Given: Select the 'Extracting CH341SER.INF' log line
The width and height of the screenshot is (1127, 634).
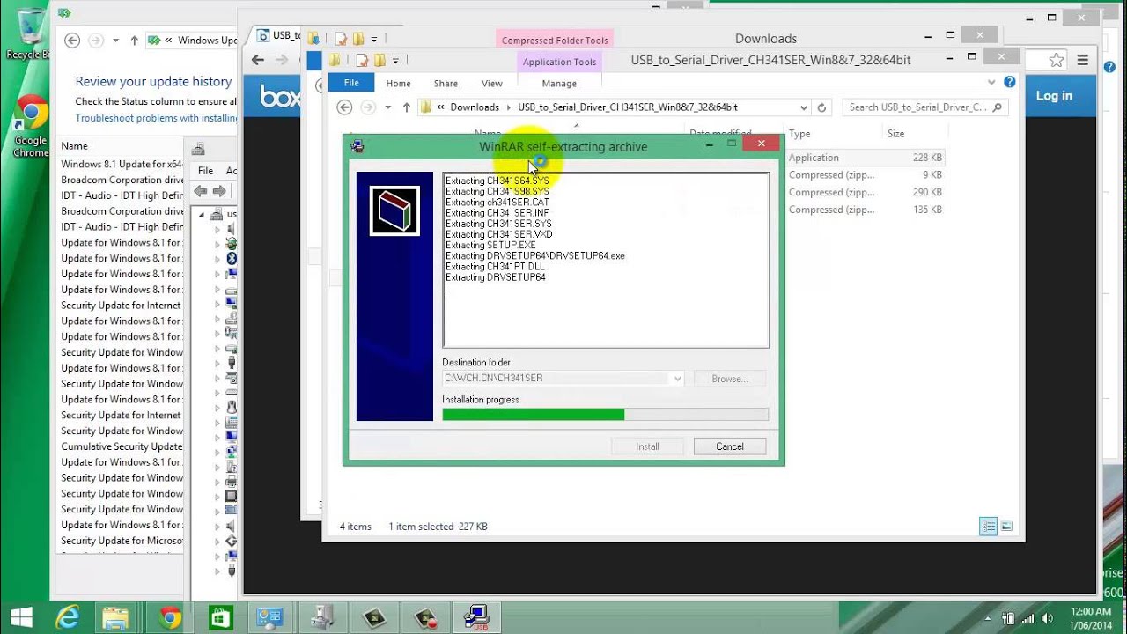Looking at the screenshot, I should point(497,213).
